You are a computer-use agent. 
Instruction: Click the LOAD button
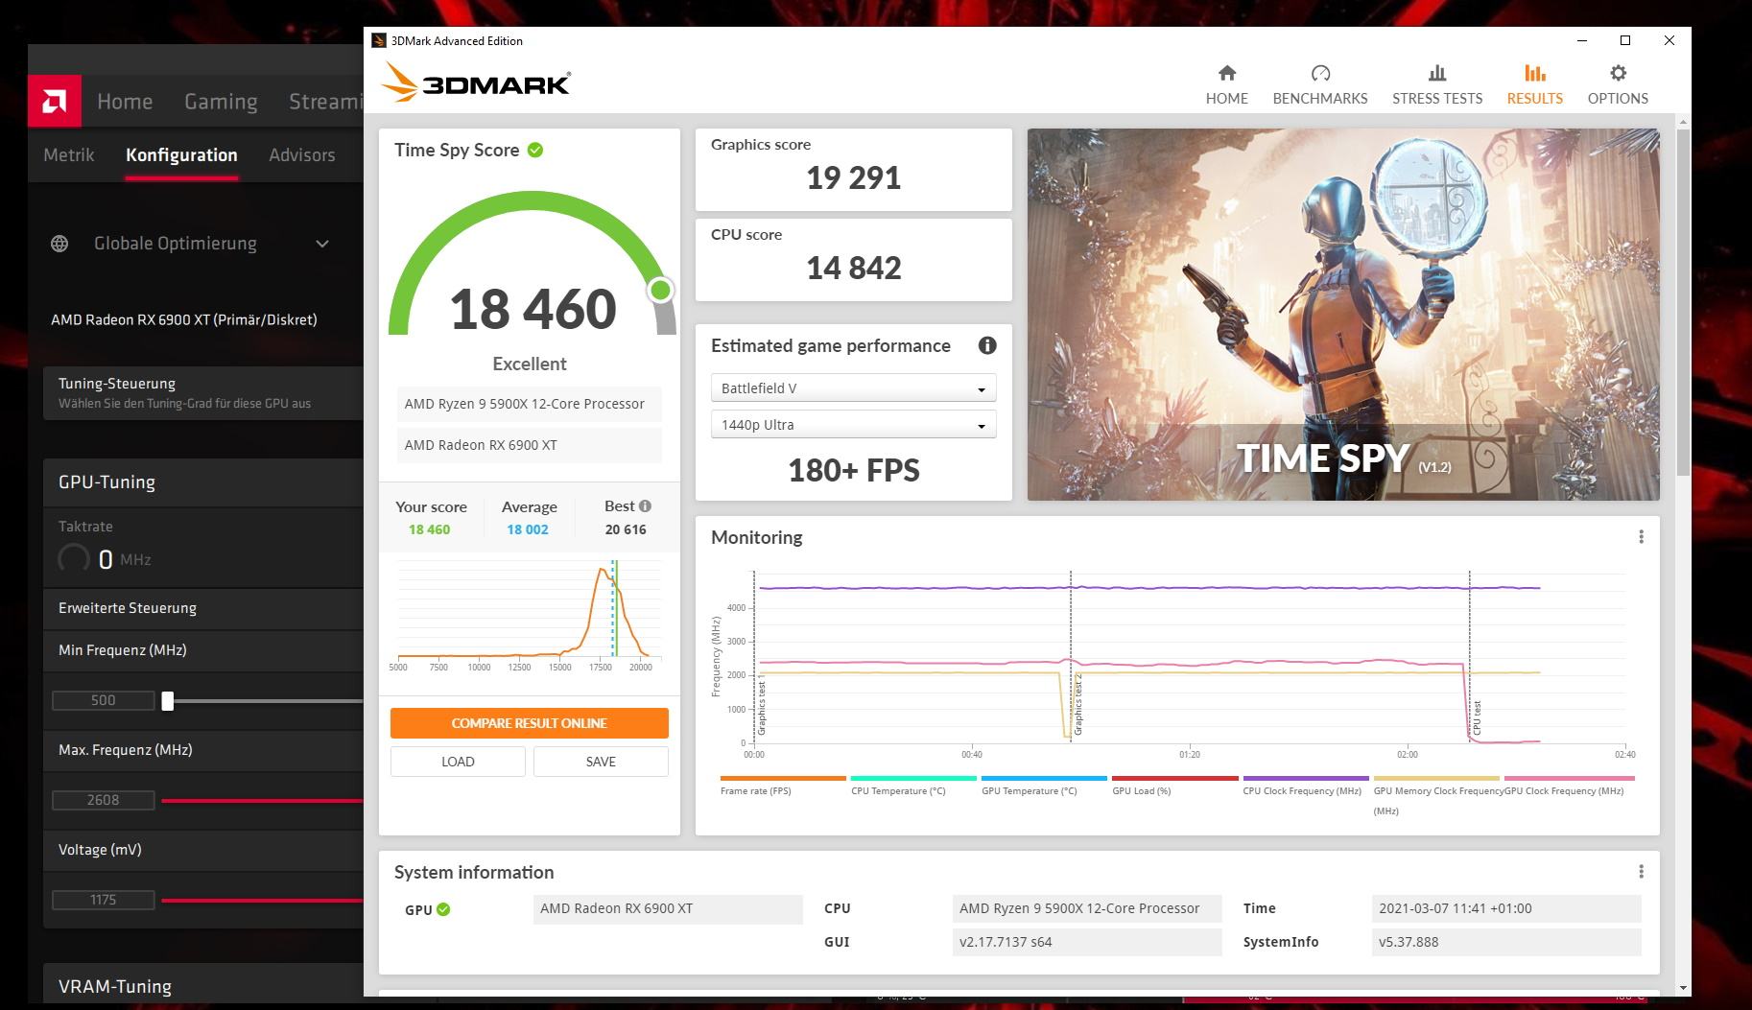coord(458,762)
